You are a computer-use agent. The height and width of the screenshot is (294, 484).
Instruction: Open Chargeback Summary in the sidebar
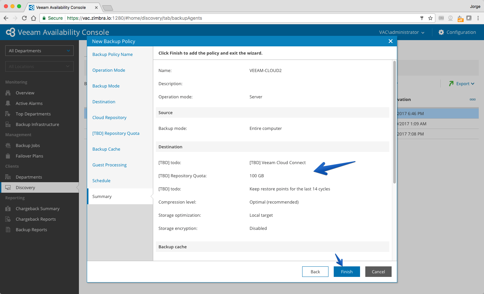37,208
